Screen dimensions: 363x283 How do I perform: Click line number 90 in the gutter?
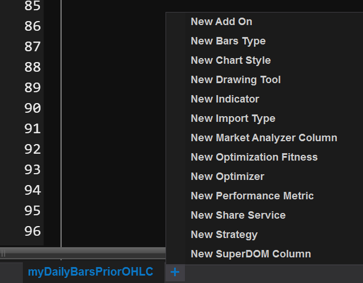click(33, 108)
